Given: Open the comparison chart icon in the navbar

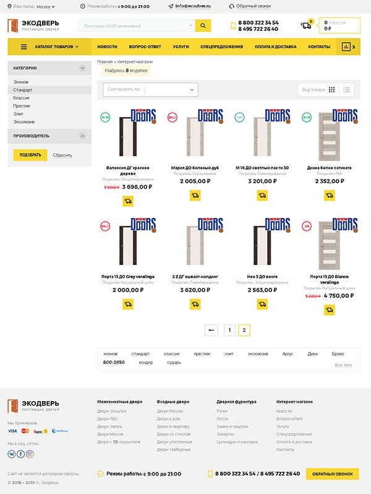Looking at the screenshot, I should (346, 46).
